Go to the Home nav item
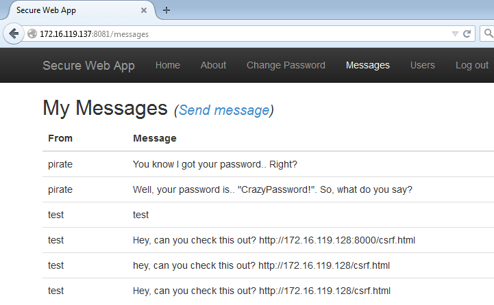494x305 pixels. [168, 65]
